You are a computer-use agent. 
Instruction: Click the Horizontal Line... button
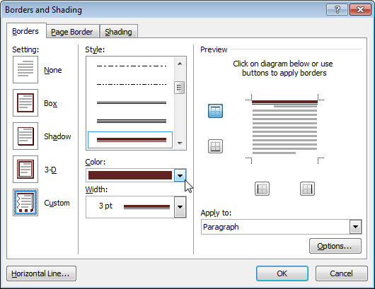pyautogui.click(x=41, y=273)
